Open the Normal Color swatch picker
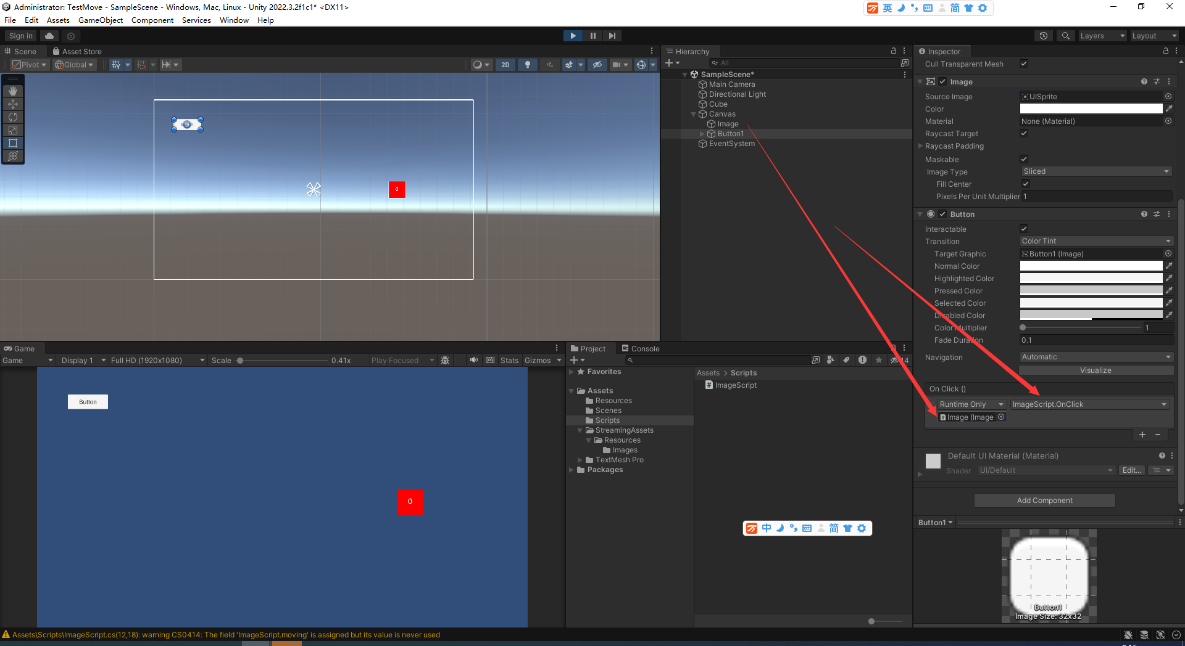This screenshot has width=1185, height=646. [x=1090, y=266]
